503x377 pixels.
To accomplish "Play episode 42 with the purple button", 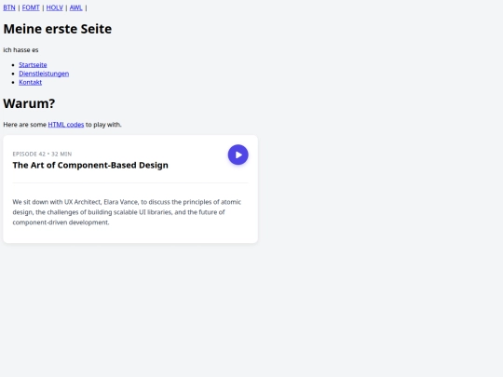I will [x=238, y=155].
